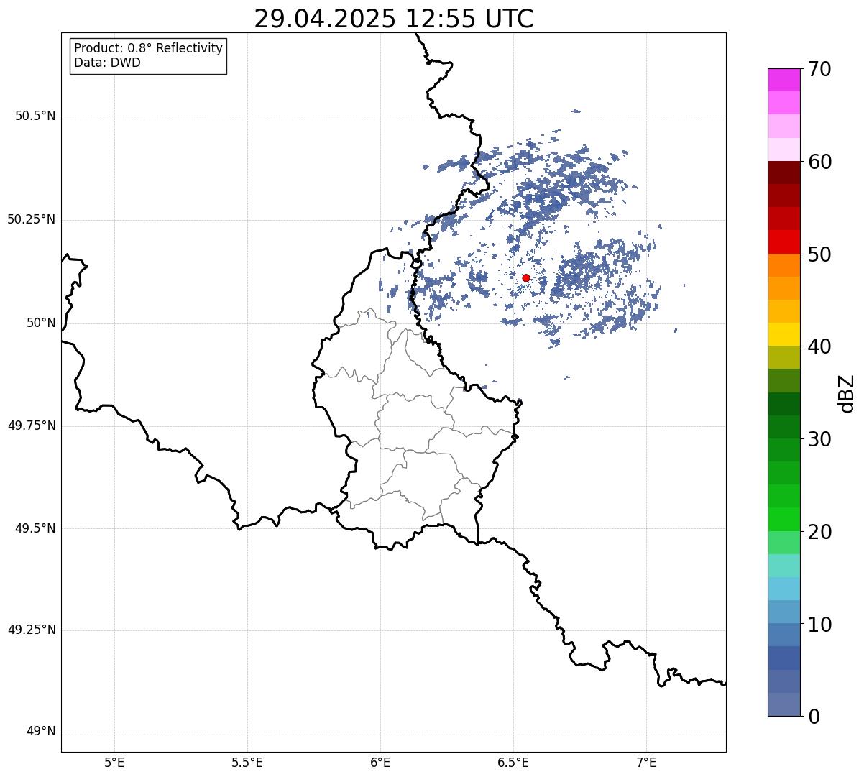Select the 49.5°N latitude label
Viewport: 864px width, 777px height.
pyautogui.click(x=35, y=528)
